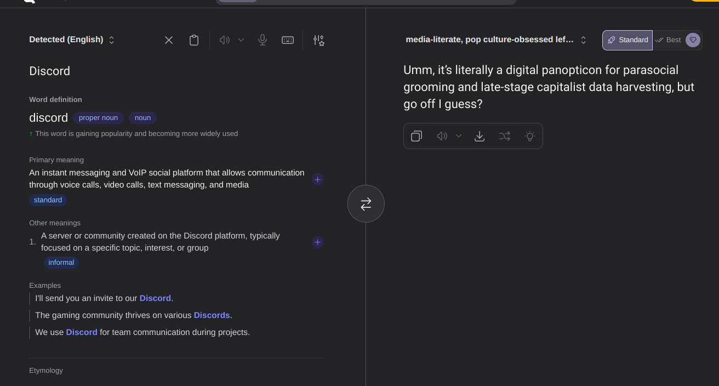Expand source audio options chevron
This screenshot has height=386, width=719.
point(241,40)
